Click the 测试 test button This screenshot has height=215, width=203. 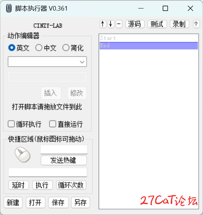[157, 24]
